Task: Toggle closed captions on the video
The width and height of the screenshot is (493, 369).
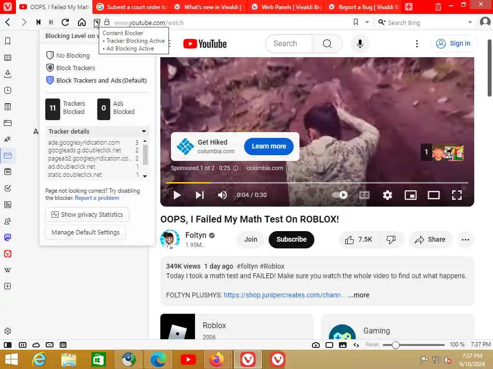Action: point(364,195)
